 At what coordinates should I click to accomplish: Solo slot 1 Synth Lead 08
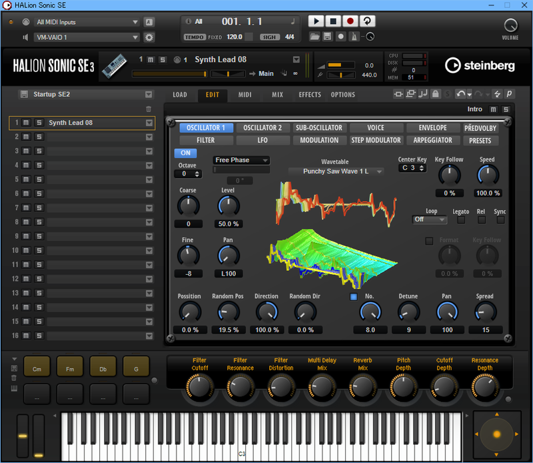[39, 123]
